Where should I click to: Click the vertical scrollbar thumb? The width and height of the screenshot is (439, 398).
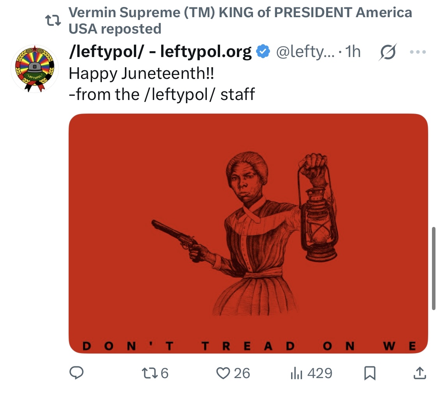coord(434,268)
